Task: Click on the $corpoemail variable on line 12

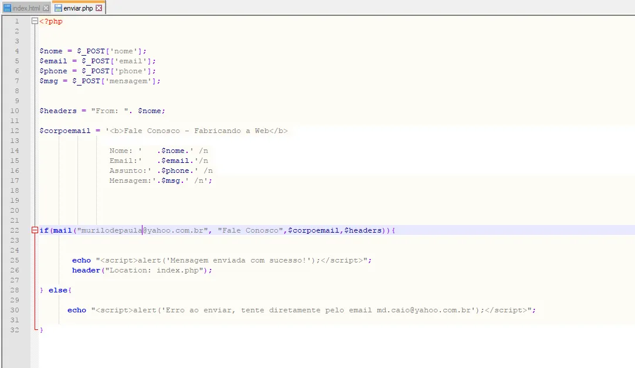Action: point(64,131)
